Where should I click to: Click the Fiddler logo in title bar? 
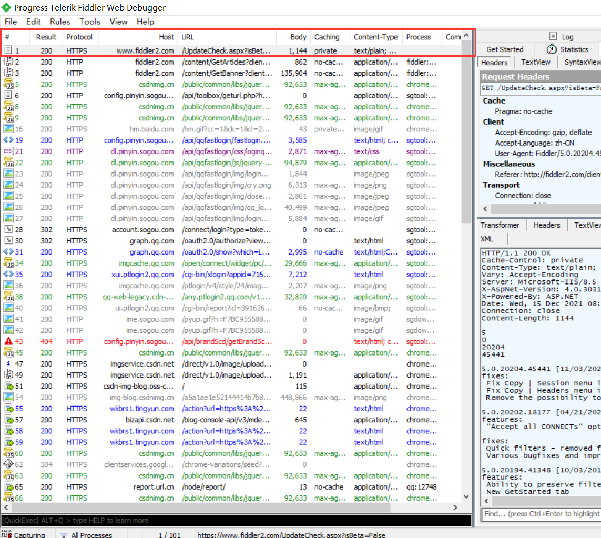pos(6,7)
